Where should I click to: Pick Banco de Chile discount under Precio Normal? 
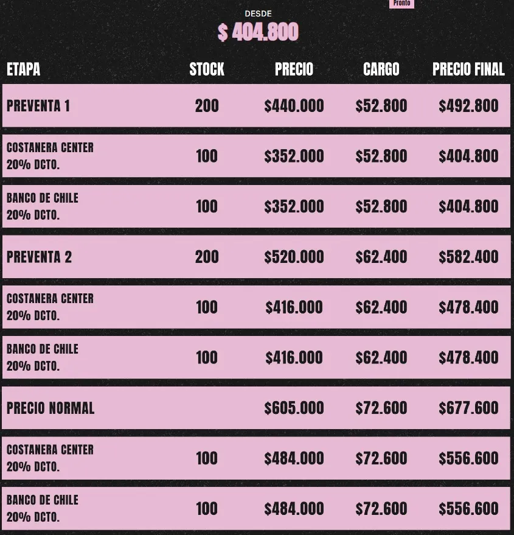click(43, 508)
